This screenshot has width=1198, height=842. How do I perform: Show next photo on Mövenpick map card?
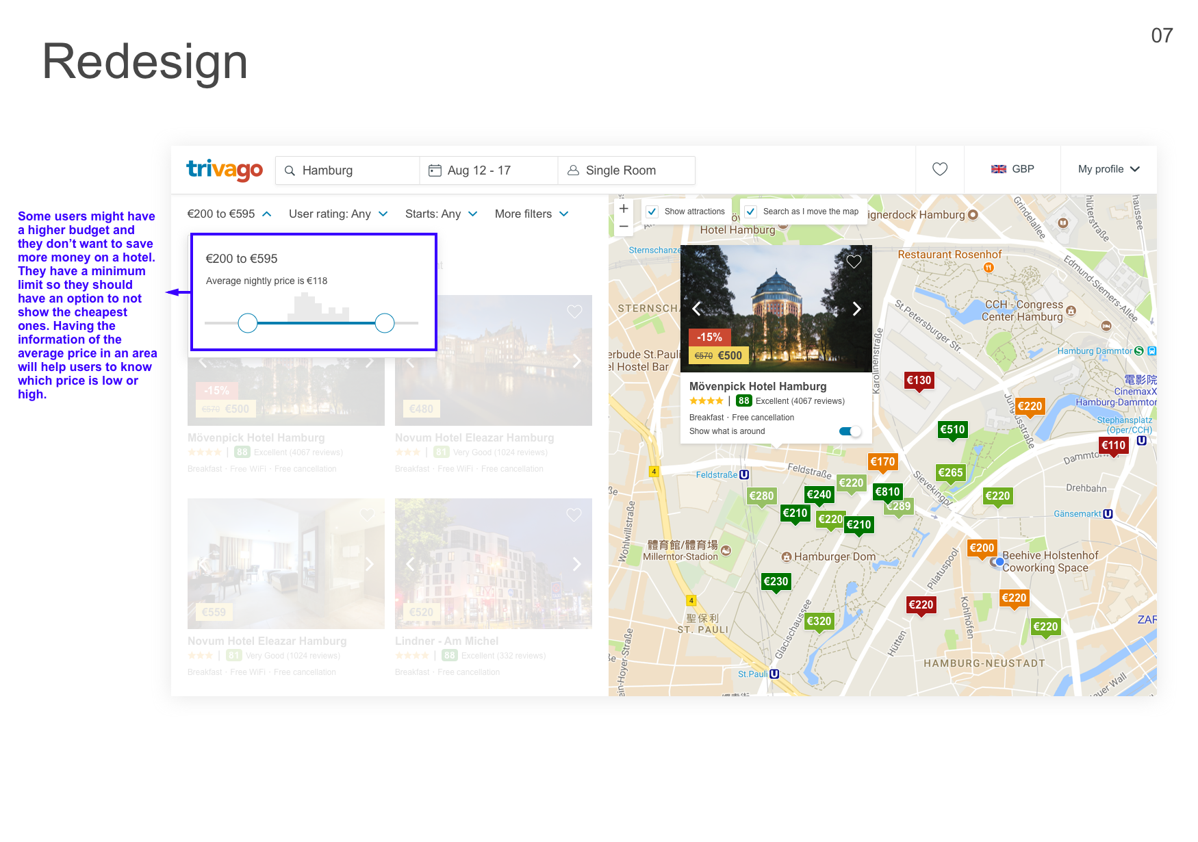point(857,309)
